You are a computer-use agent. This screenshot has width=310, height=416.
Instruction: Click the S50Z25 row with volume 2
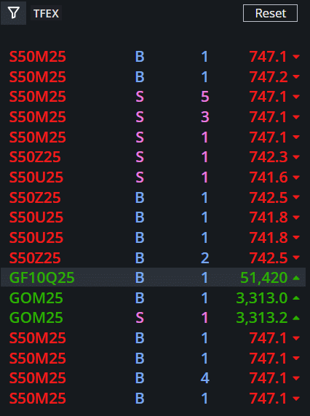(x=153, y=257)
